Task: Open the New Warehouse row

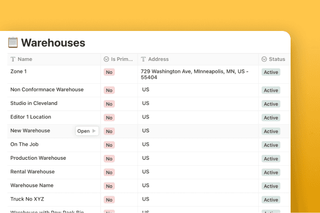Action: coord(87,131)
